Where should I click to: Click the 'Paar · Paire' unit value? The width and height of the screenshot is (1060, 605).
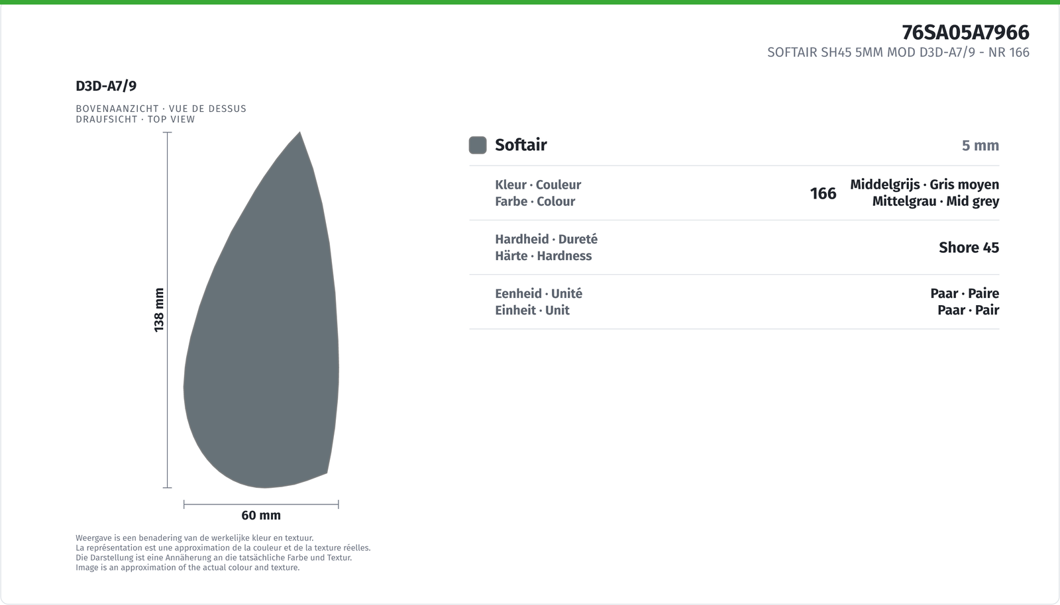[965, 293]
